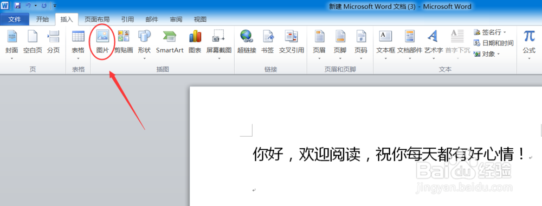Insert a SmartArt graphic

(x=169, y=42)
